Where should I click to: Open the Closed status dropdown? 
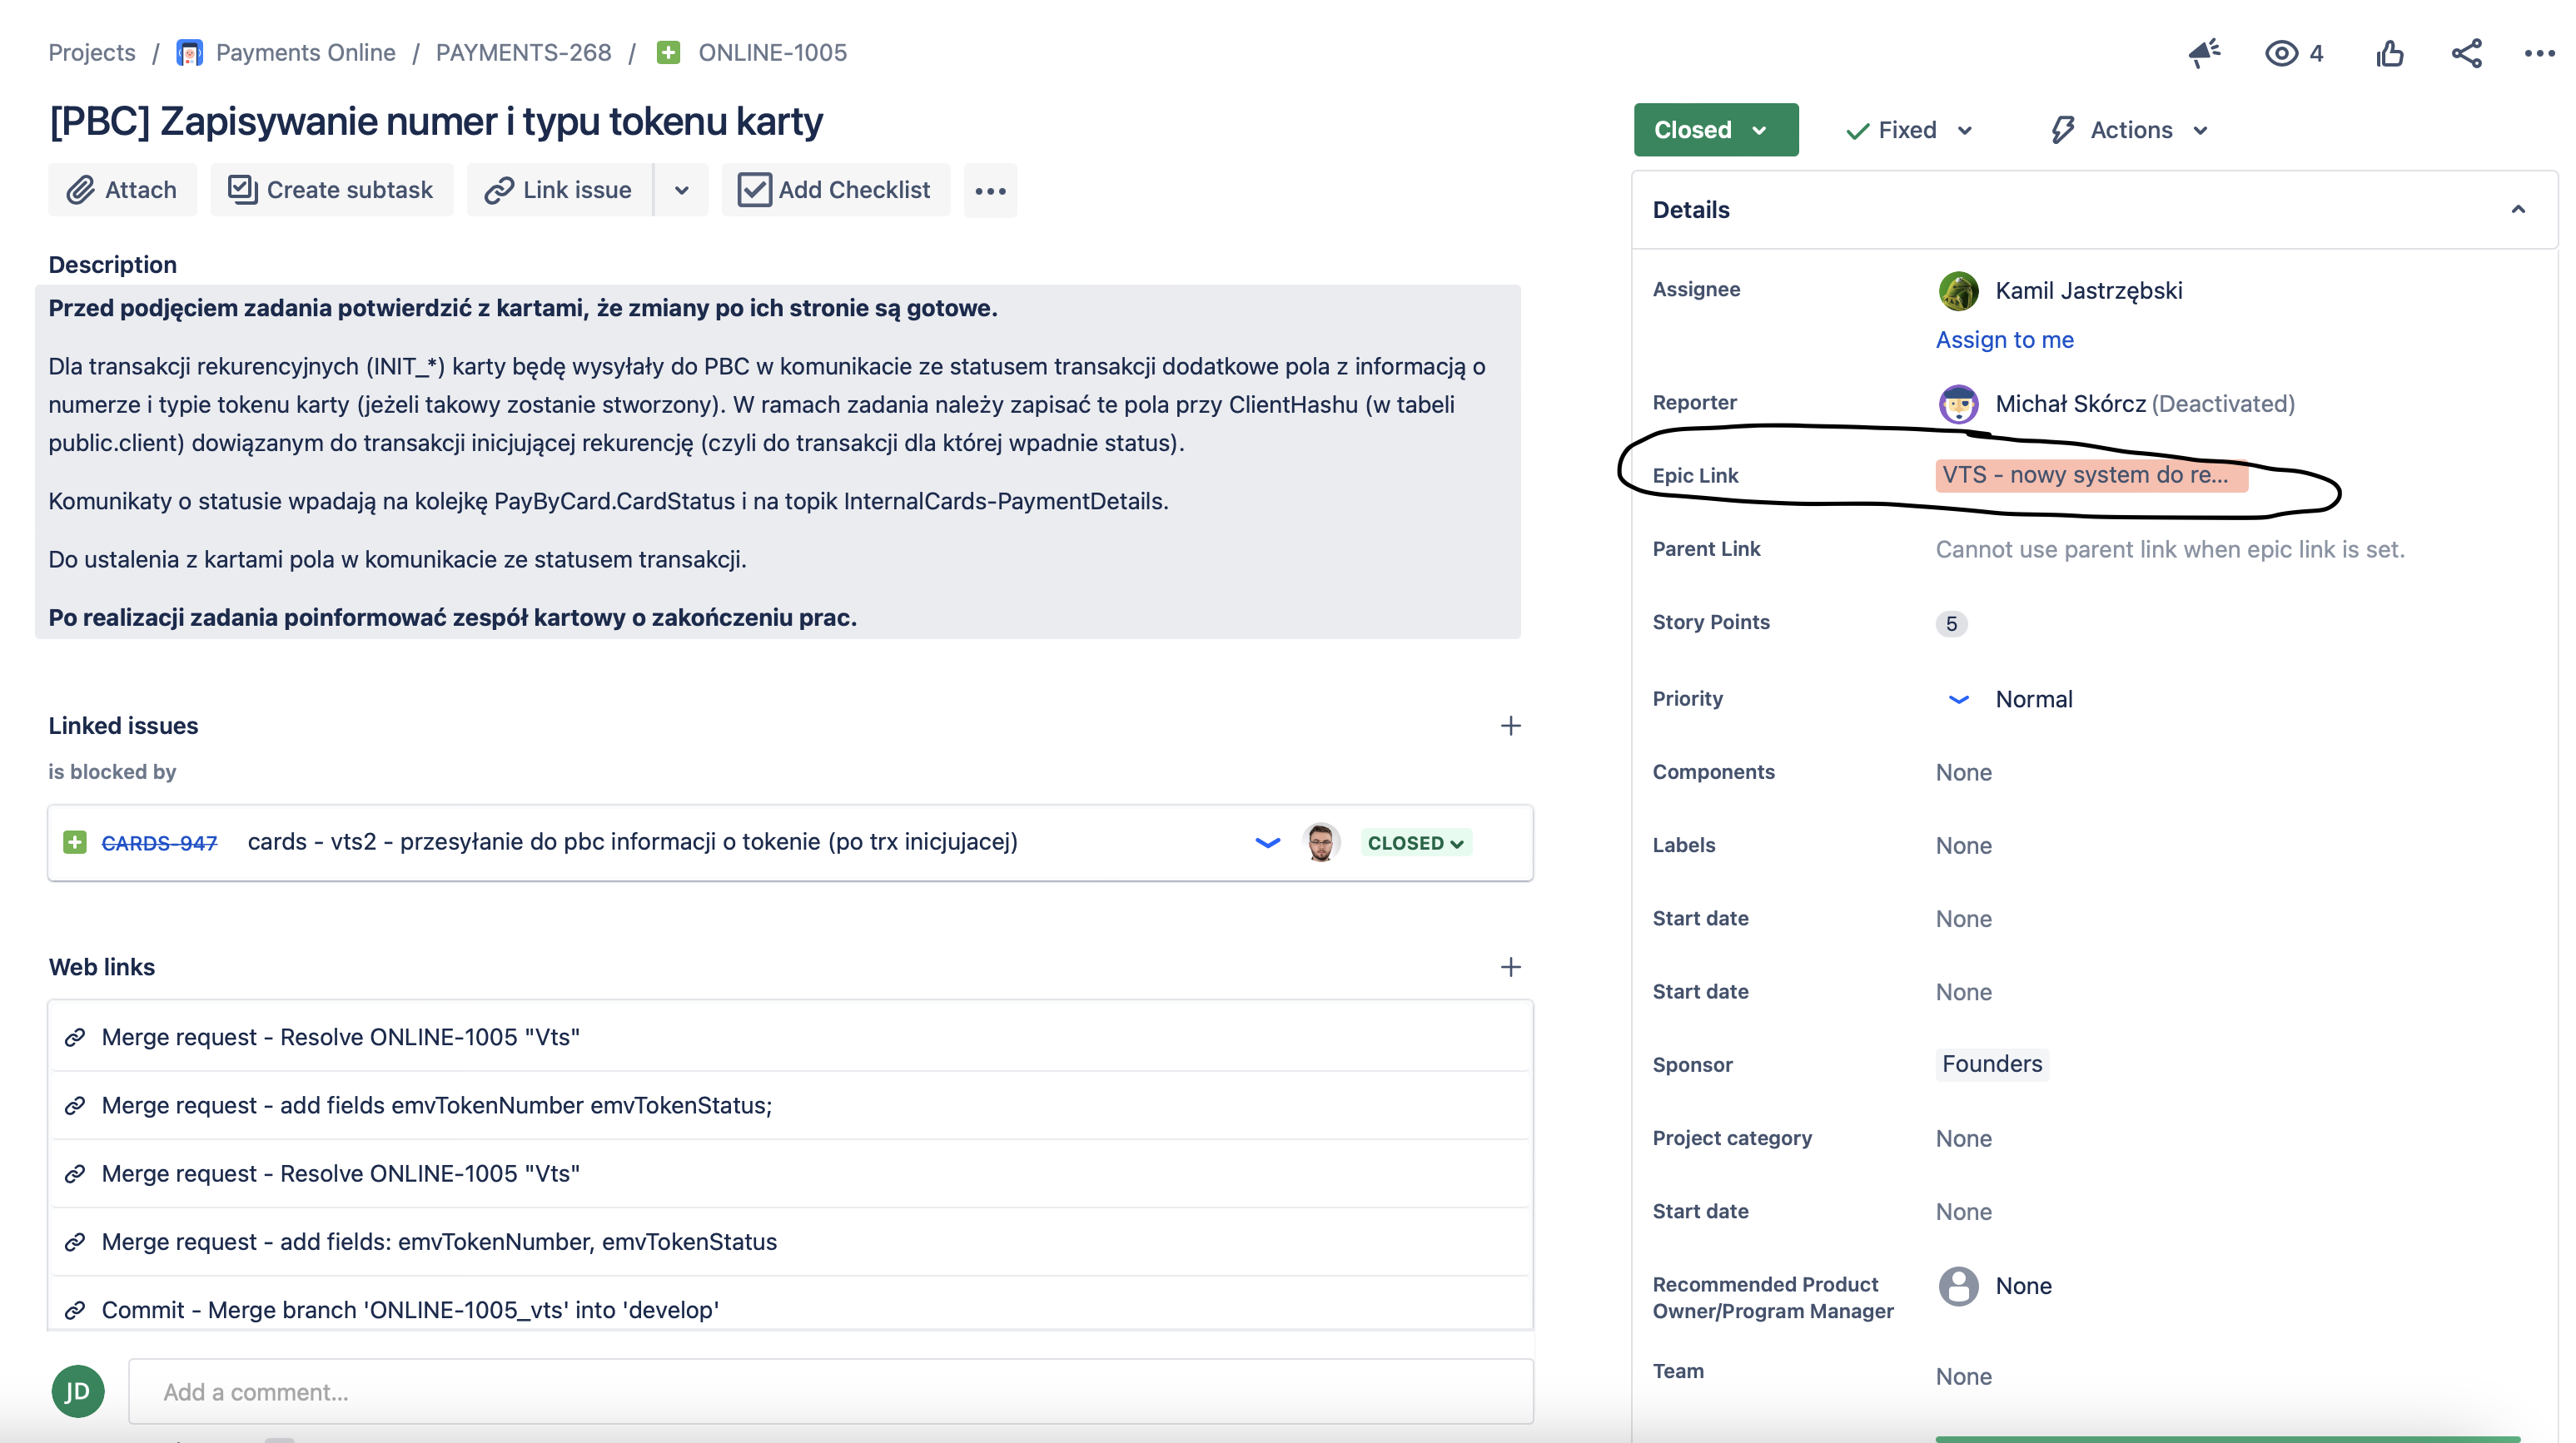point(1715,130)
